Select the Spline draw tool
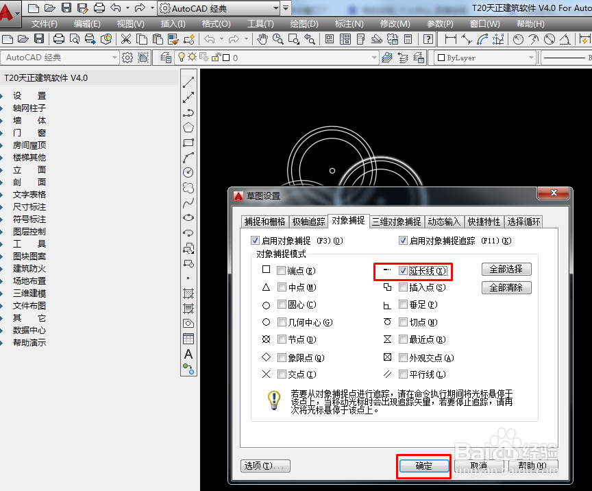The width and height of the screenshot is (592, 491). coord(188,203)
